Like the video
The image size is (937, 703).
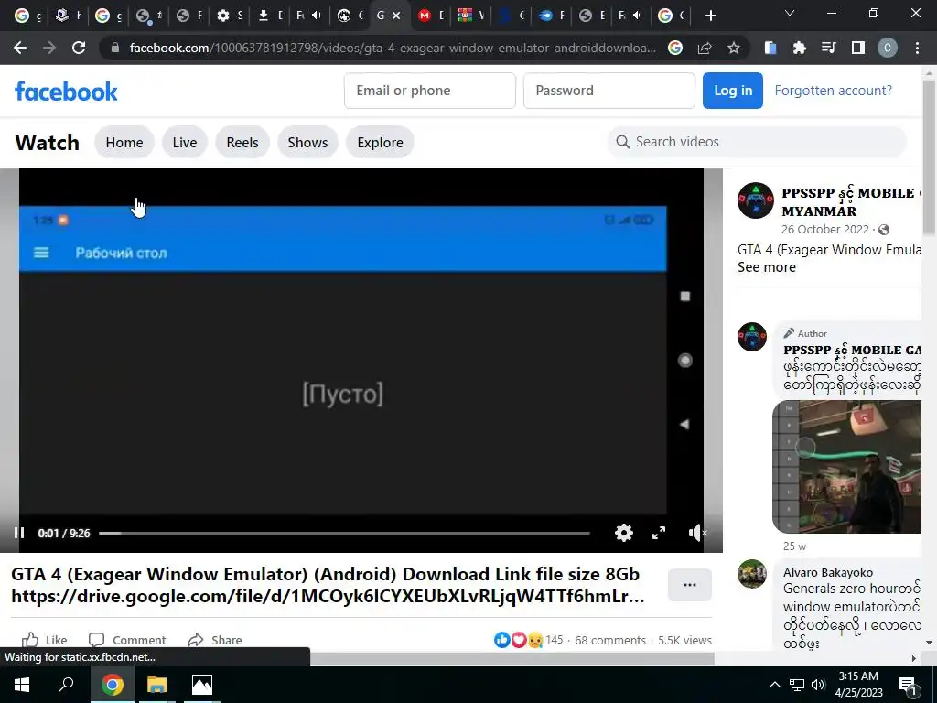pos(44,640)
